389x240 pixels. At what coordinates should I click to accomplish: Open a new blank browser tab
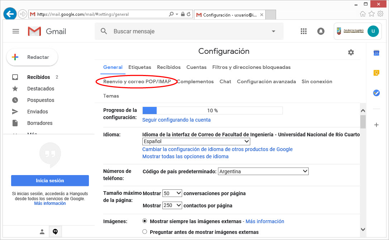pos(271,15)
